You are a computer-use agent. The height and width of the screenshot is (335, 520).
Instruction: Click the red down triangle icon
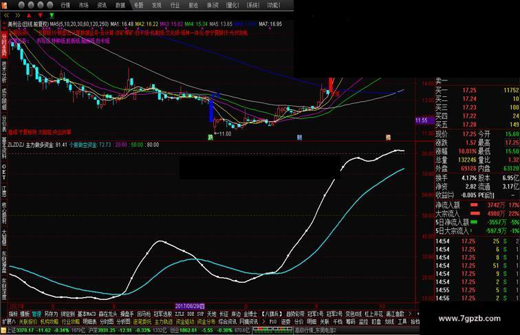pos(41,15)
